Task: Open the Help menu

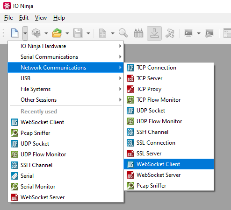Action: pyautogui.click(x=59, y=18)
